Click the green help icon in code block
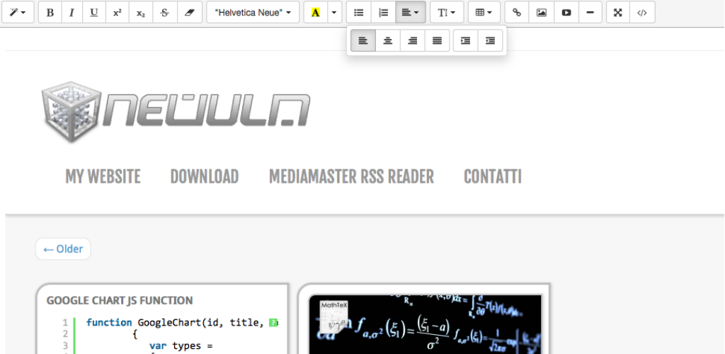Image resolution: width=725 pixels, height=354 pixels. click(273, 323)
